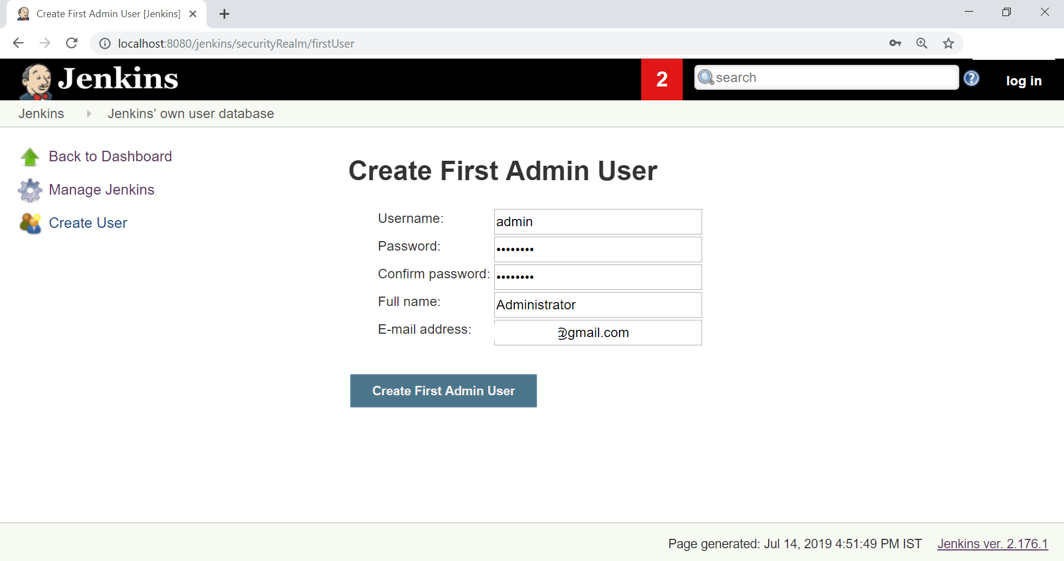Screen dimensions: 1064x561
Task: Click the red notification badge showing 2
Action: [x=662, y=79]
